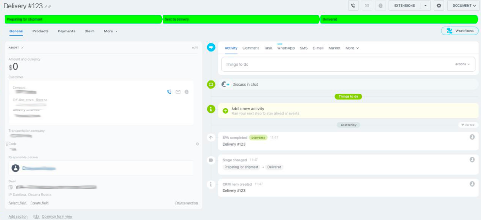Image resolution: width=481 pixels, height=220 pixels.
Task: Set stage to Sent to delivery
Action: 240,19
